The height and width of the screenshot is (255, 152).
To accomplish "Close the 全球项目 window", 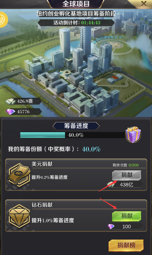I will tap(144, 4).
